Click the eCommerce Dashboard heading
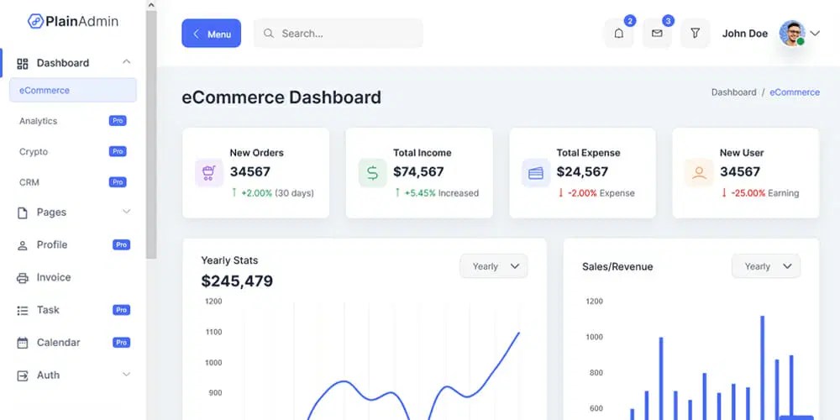 281,97
